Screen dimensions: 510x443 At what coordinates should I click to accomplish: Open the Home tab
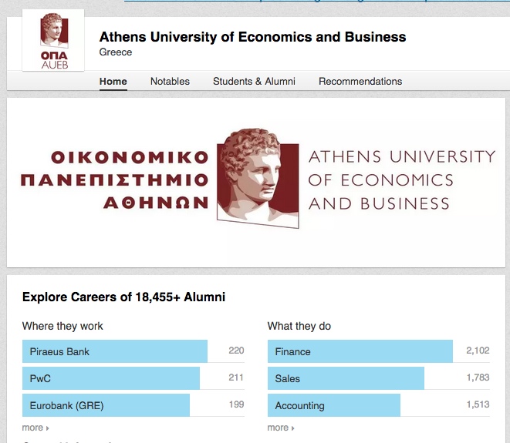113,82
